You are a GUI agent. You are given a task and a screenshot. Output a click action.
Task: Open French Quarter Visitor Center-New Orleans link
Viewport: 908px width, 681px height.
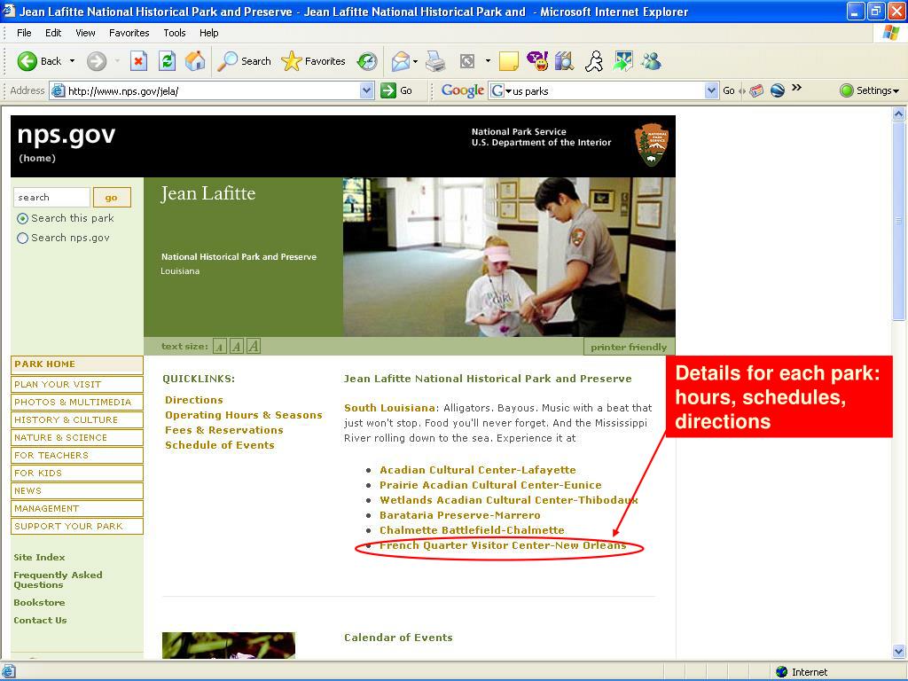tap(503, 545)
